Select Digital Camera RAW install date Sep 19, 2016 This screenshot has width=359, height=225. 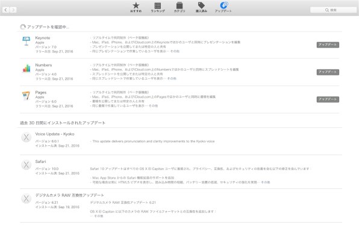pos(69,207)
